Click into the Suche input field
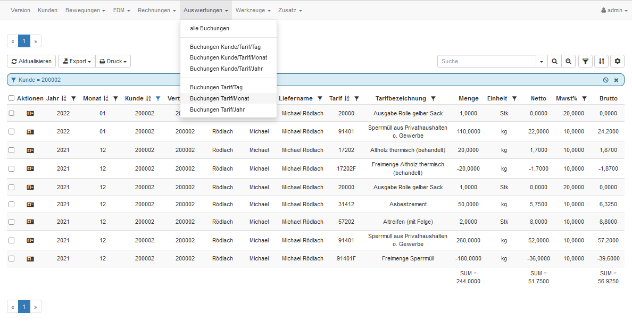Image resolution: width=632 pixels, height=321 pixels. tap(486, 61)
